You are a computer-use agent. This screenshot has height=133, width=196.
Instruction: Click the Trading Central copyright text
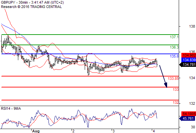(31, 7)
